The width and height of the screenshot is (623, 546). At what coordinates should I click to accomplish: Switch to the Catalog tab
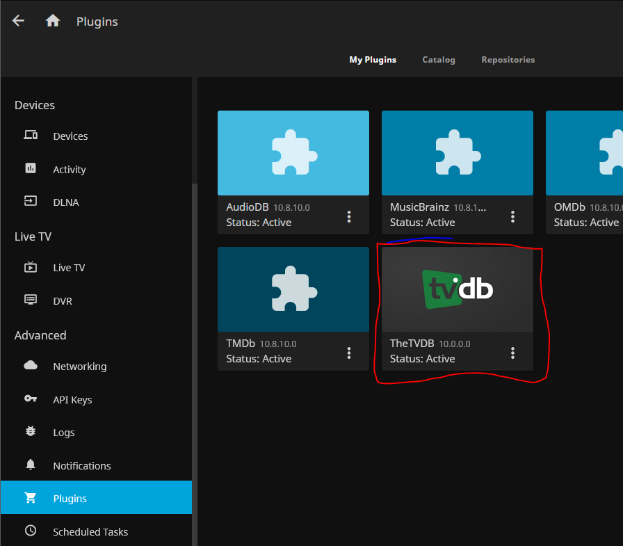439,60
